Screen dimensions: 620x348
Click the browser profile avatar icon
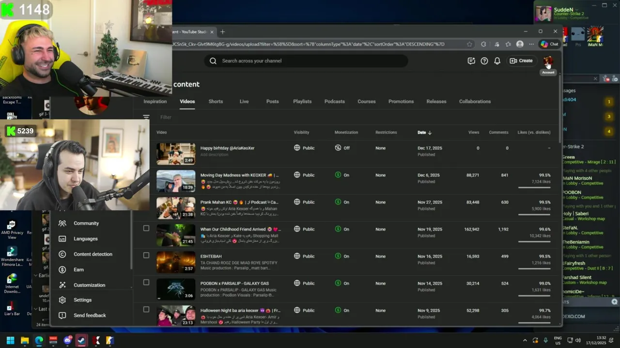coord(520,44)
